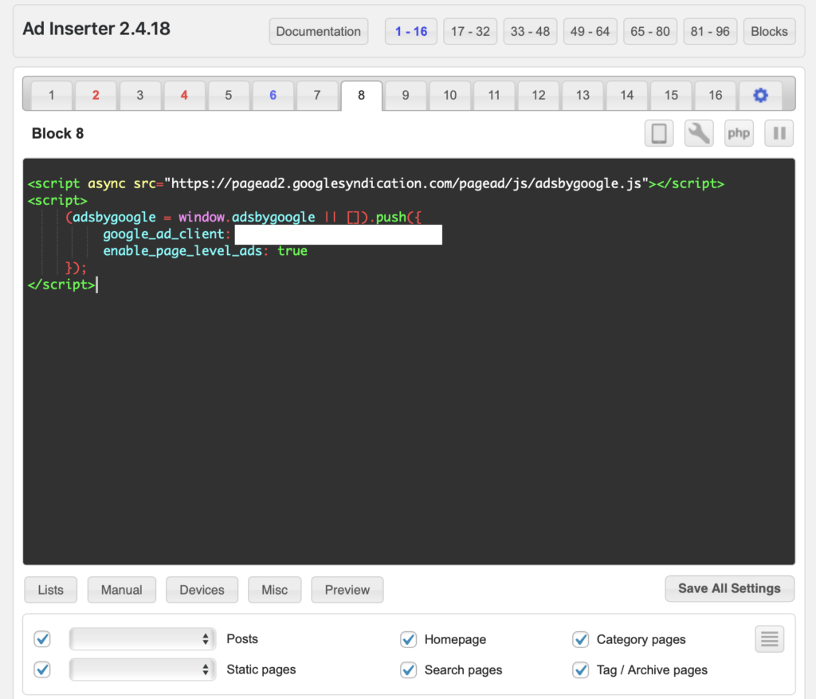
Task: Open the Lists settings button
Action: [x=50, y=590]
